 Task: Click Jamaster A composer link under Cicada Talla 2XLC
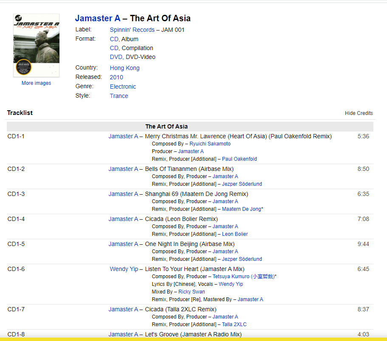(x=225, y=317)
